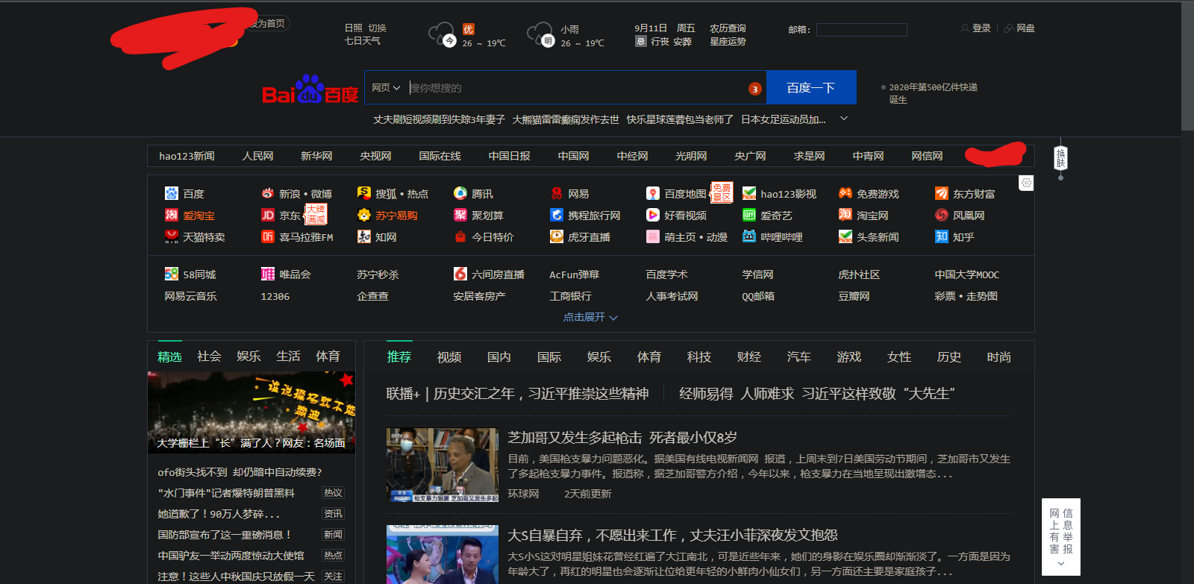Screen dimensions: 1194x584
Task: Click the 好看视频 play icon
Action: click(x=653, y=215)
